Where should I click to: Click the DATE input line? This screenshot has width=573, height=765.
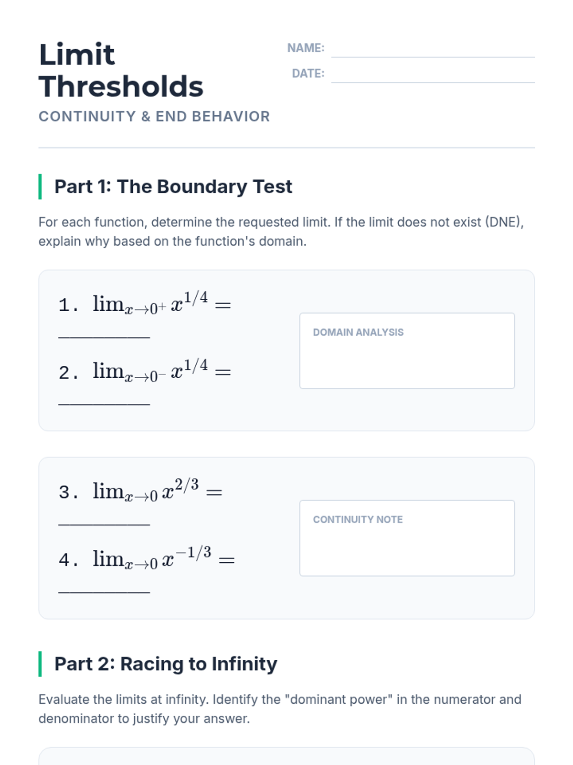(433, 75)
